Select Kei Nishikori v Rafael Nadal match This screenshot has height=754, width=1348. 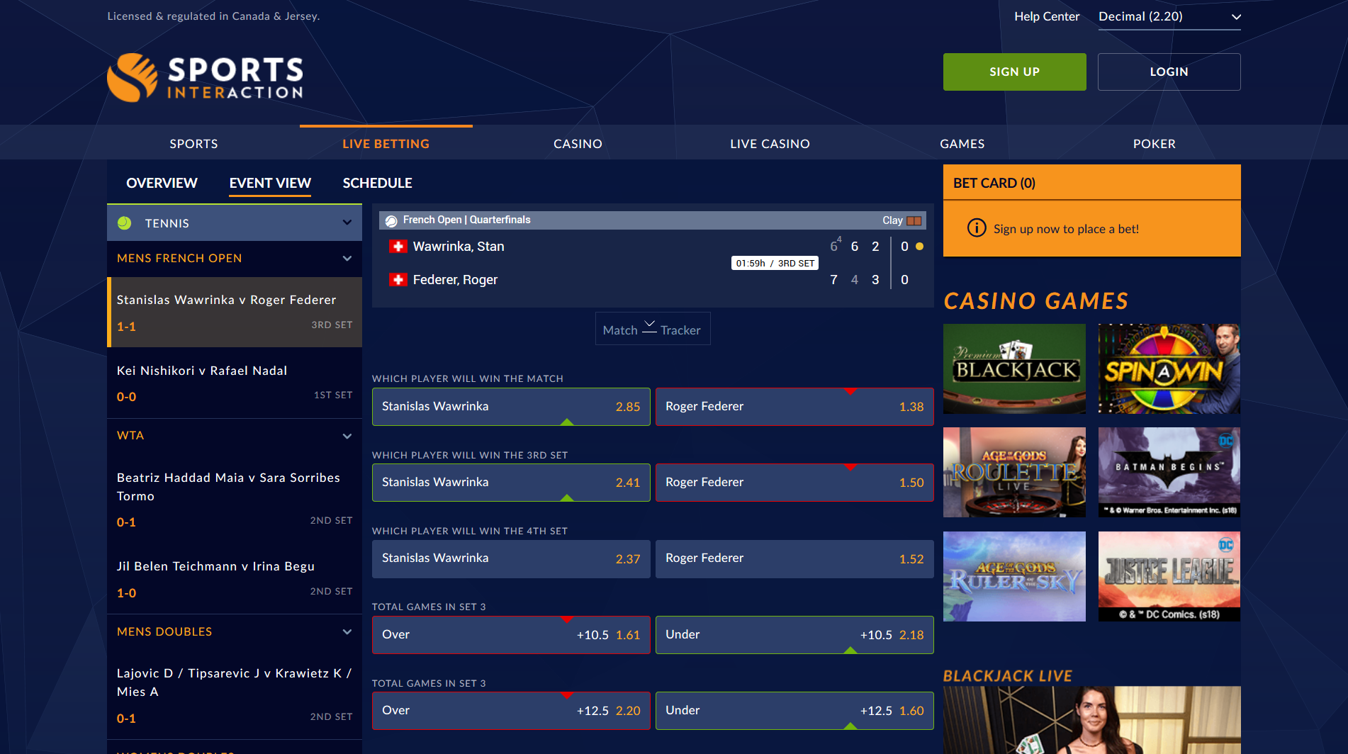[x=235, y=383]
